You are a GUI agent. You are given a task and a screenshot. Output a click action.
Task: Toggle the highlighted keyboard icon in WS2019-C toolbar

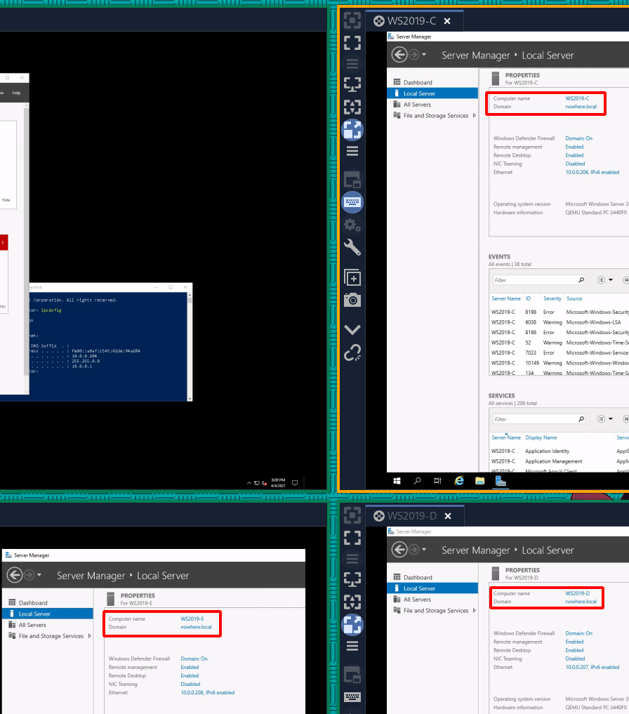[352, 201]
